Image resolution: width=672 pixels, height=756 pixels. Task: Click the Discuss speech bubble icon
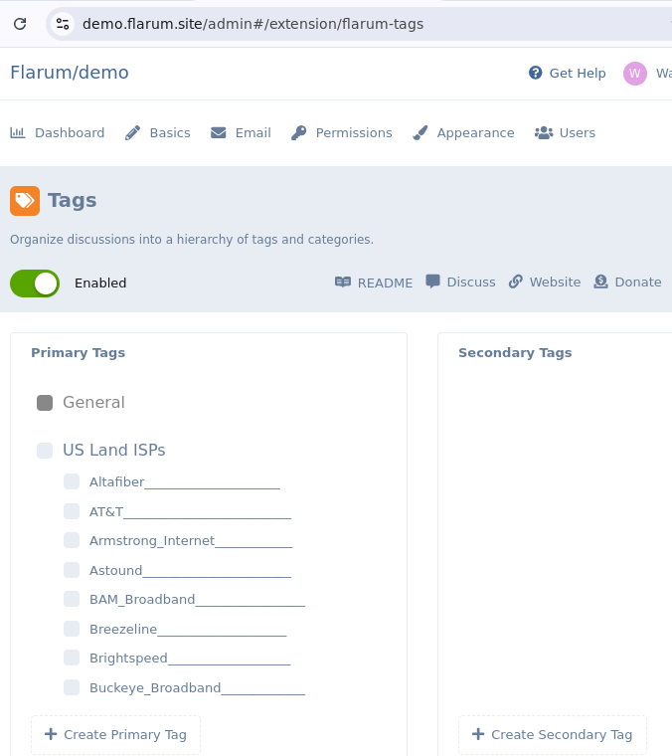[432, 282]
